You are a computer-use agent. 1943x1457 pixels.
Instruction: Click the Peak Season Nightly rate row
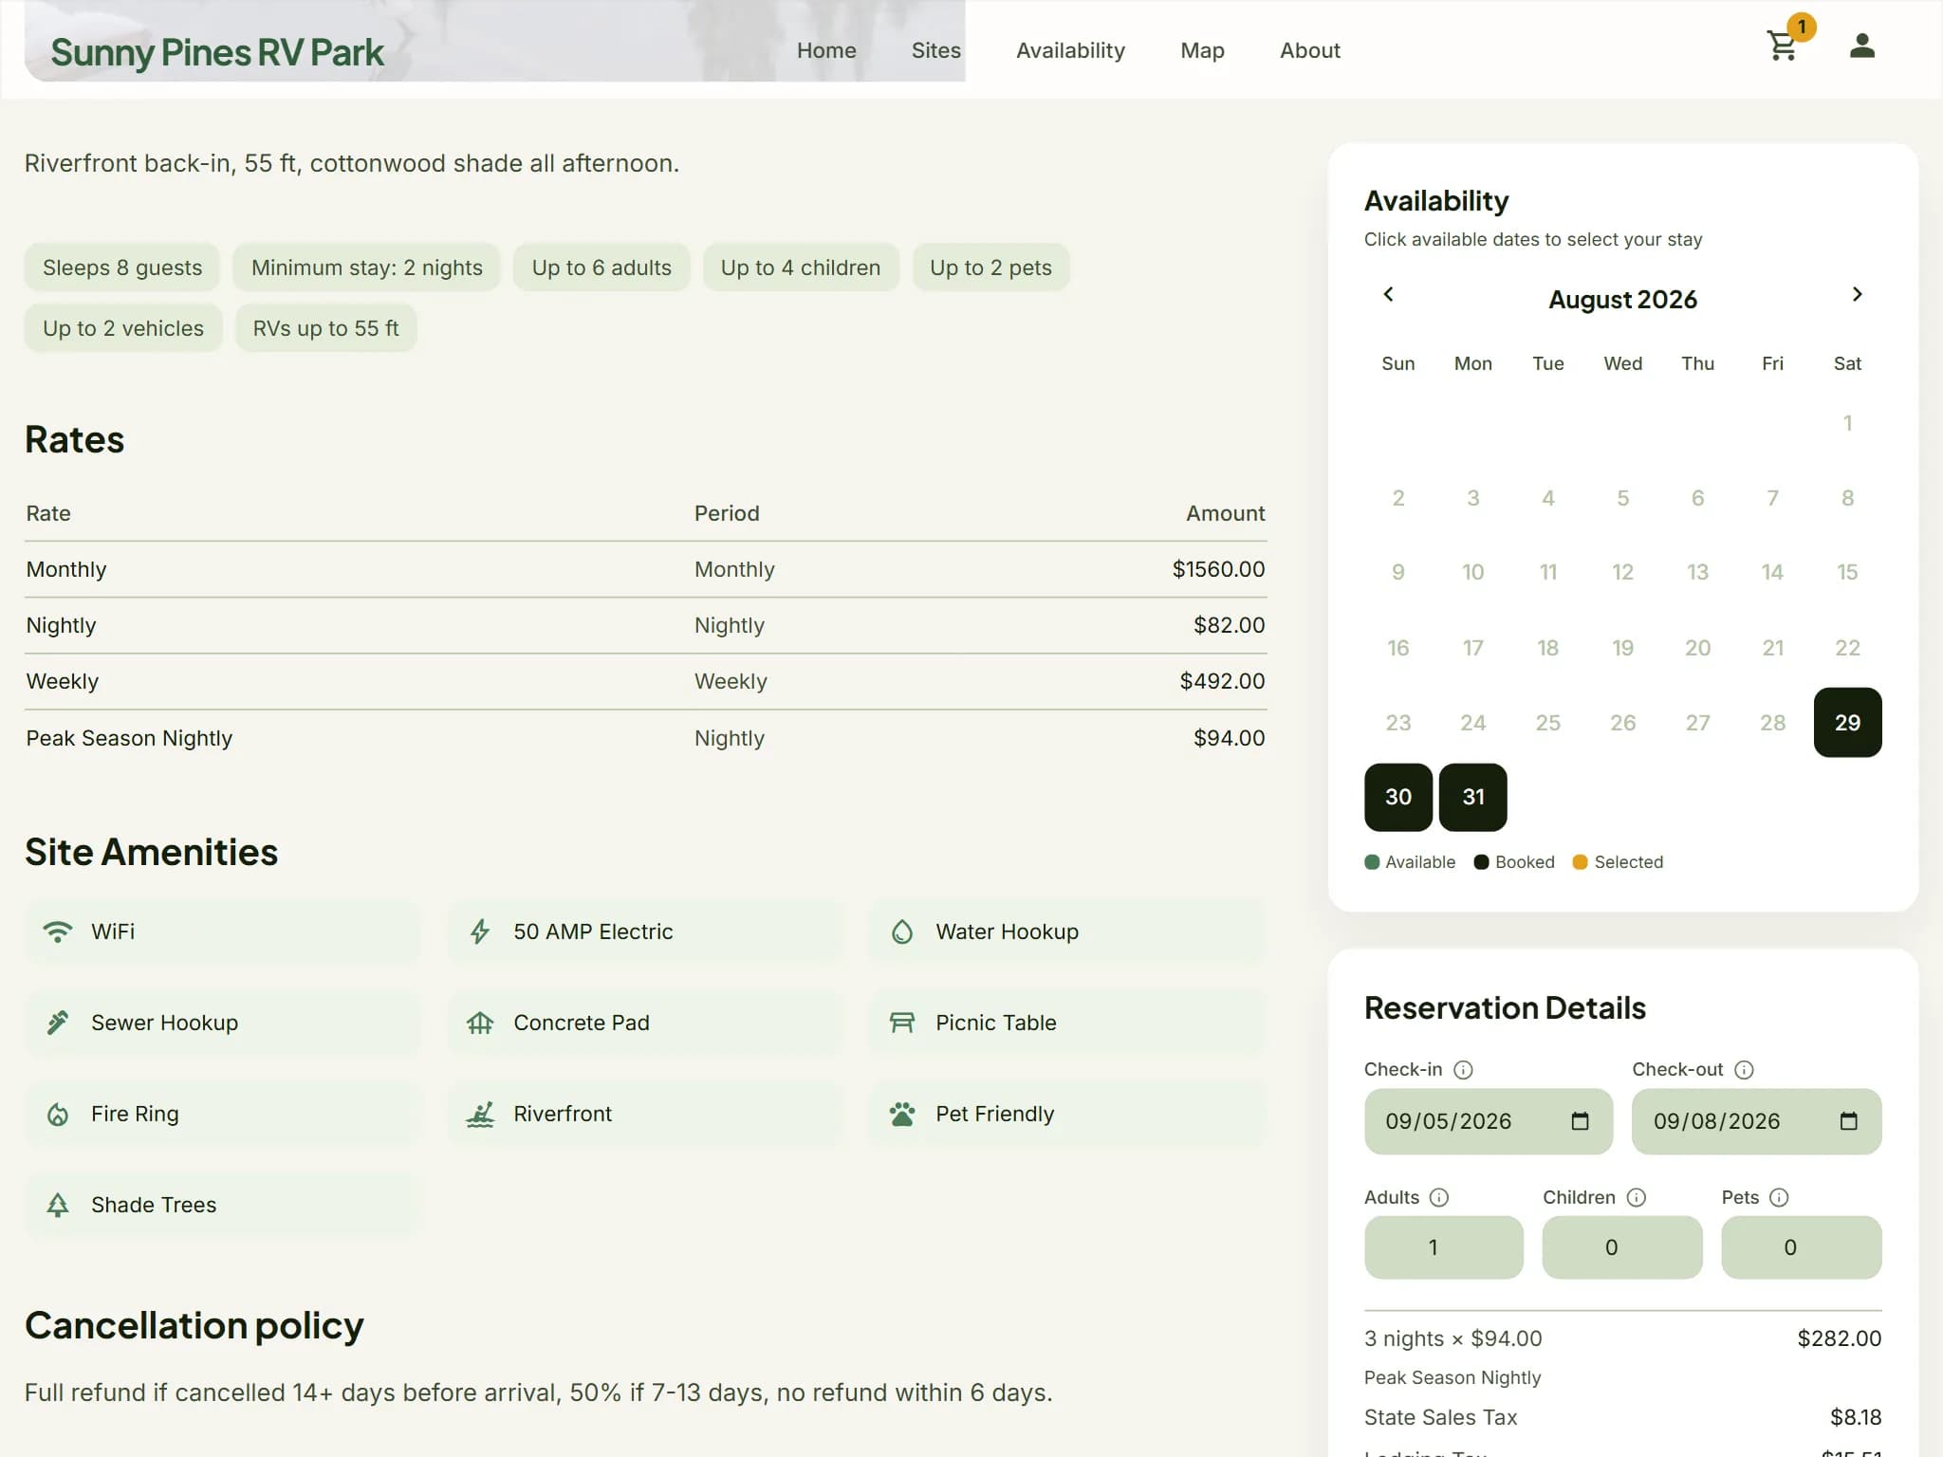point(645,738)
